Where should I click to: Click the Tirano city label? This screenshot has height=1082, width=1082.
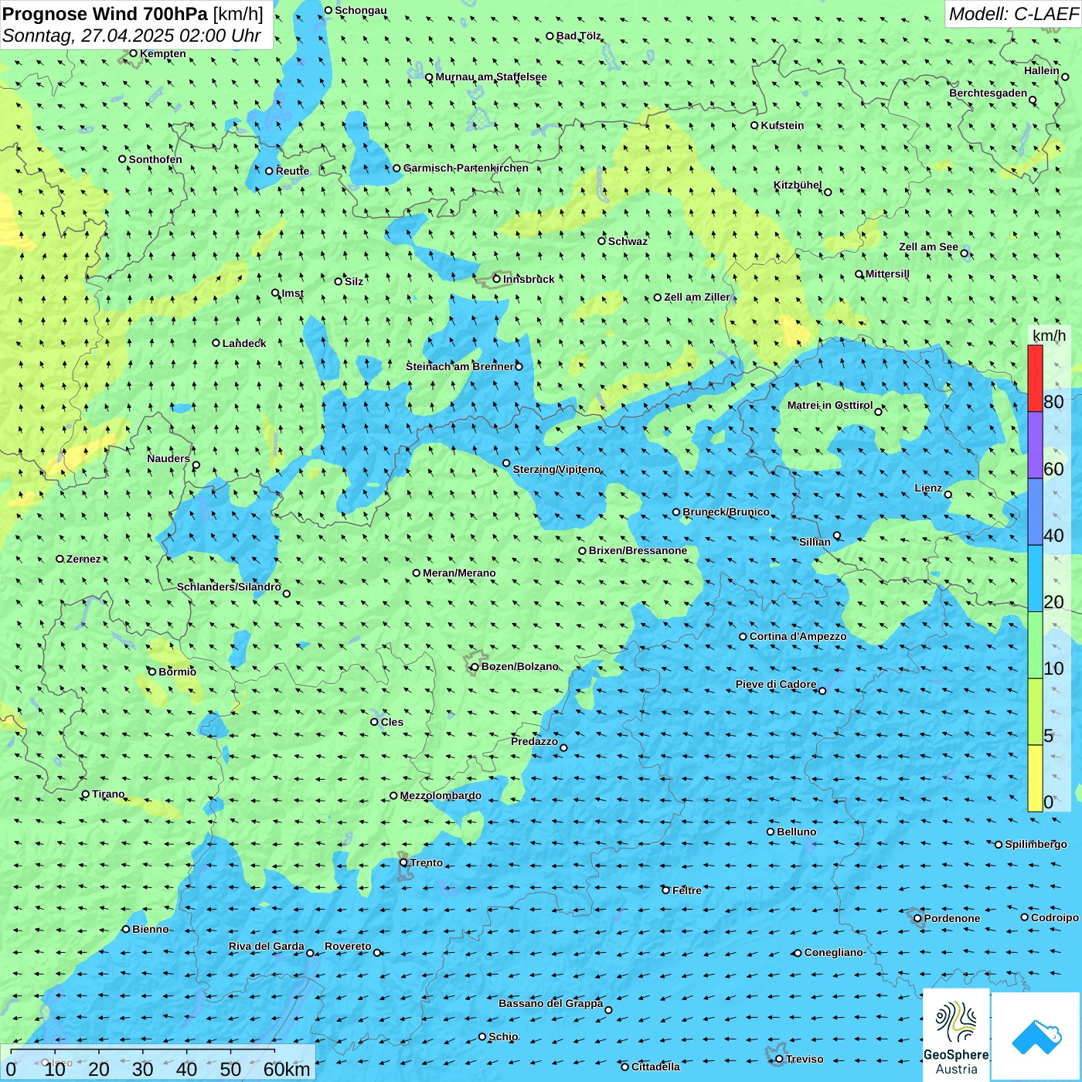coord(108,794)
